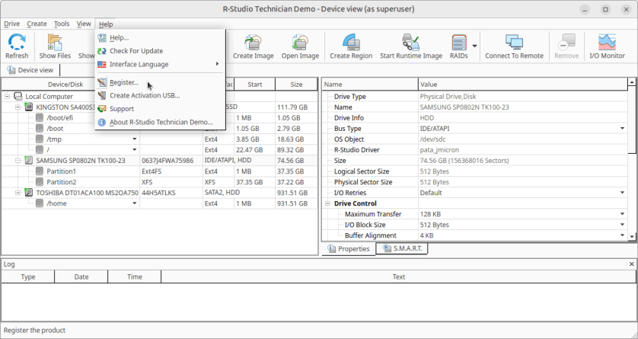
Task: Click the I/O Monitor icon
Action: pyautogui.click(x=607, y=42)
